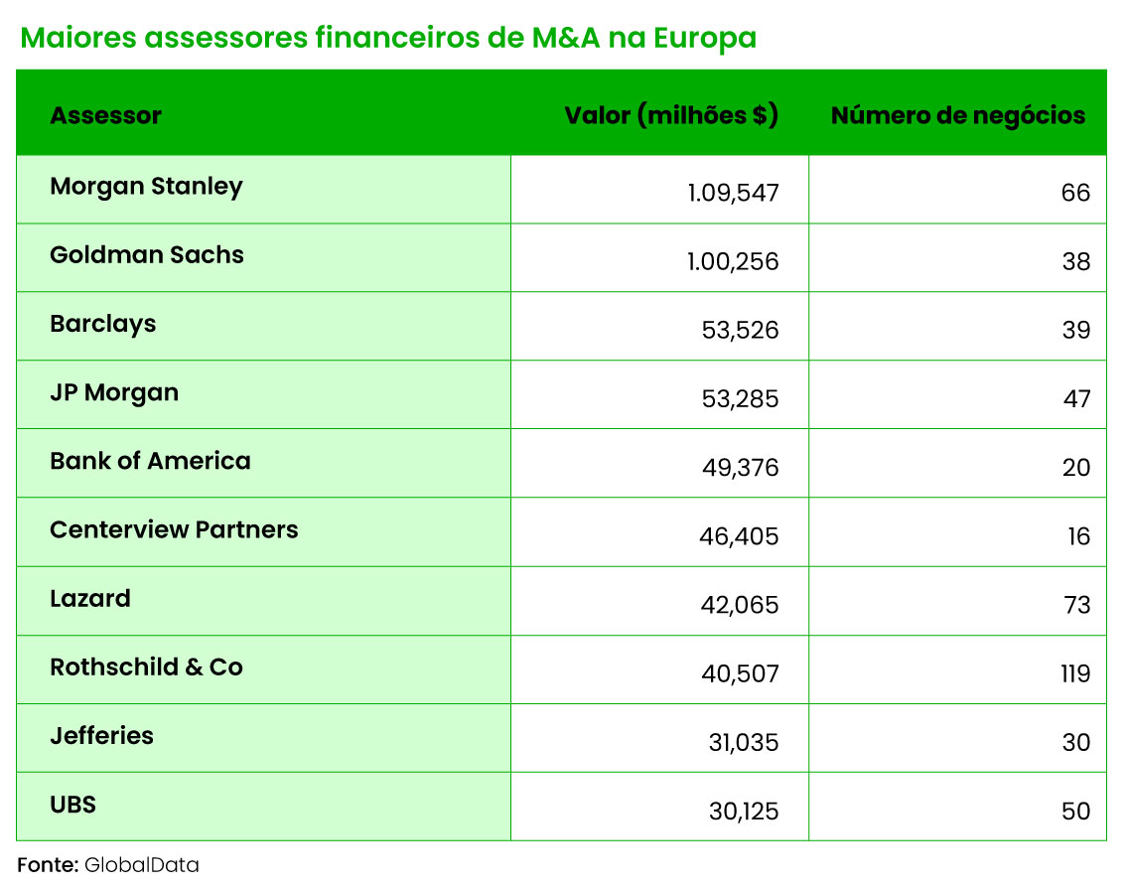Select the Rothschild & Co cell

point(146,666)
